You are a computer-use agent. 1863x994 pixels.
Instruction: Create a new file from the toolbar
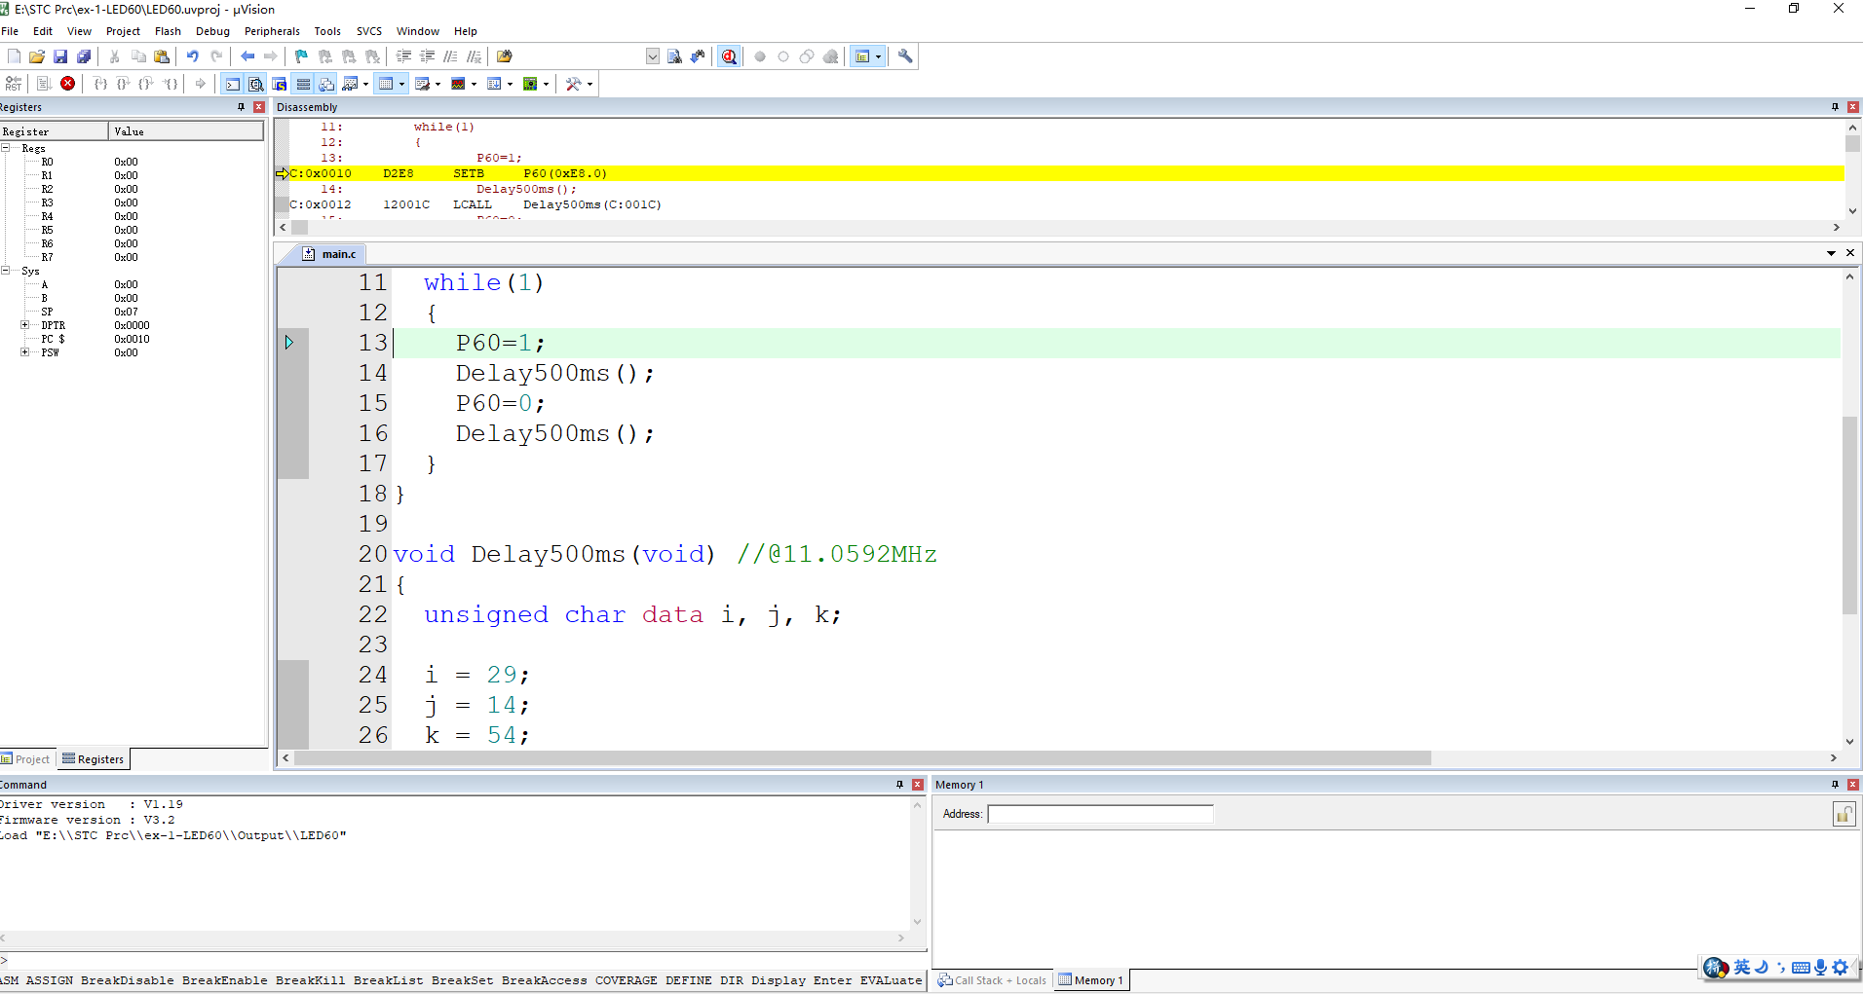coord(14,56)
